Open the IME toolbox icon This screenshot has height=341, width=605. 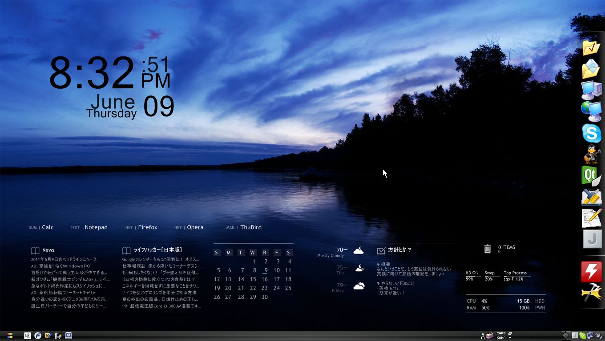(x=490, y=336)
